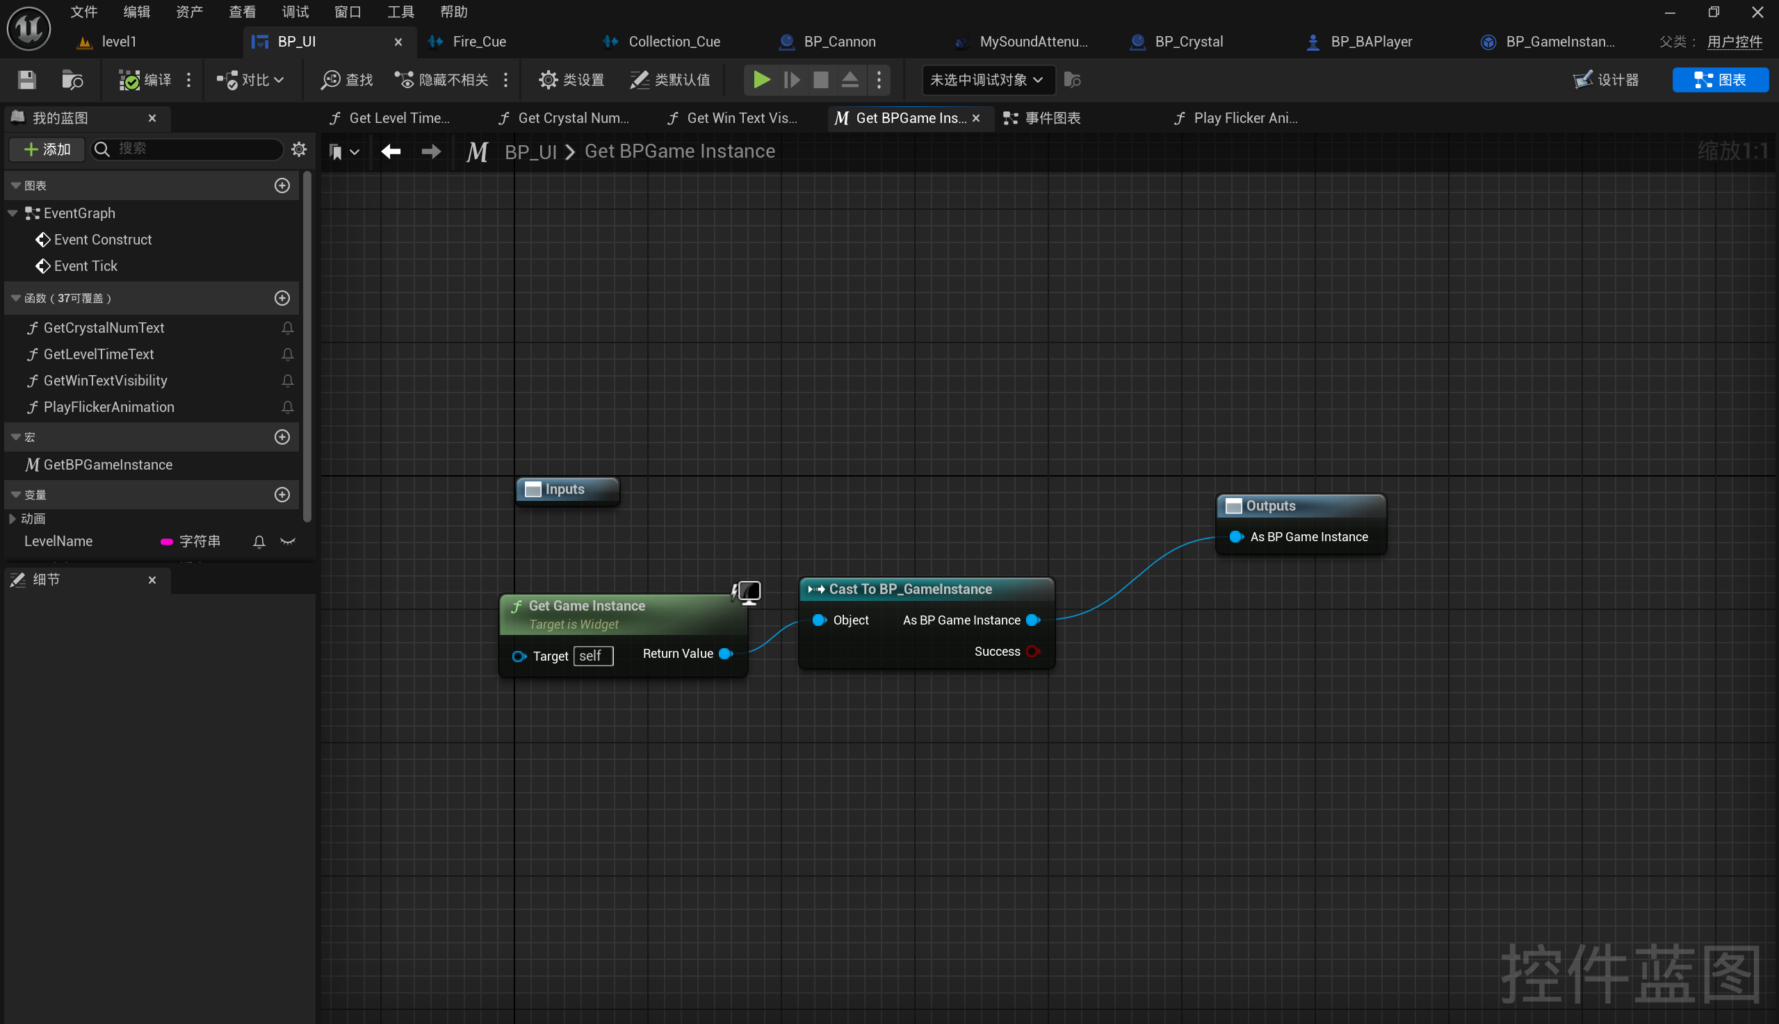Switch to Designer (设计器) mode
1779x1024 pixels.
1607,79
